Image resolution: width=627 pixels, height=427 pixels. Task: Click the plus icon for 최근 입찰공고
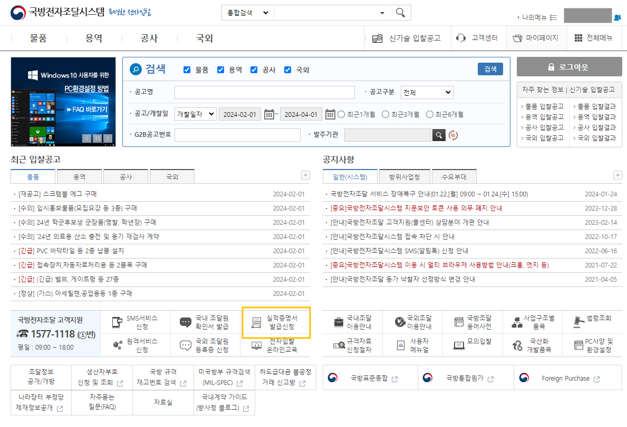coord(305,175)
